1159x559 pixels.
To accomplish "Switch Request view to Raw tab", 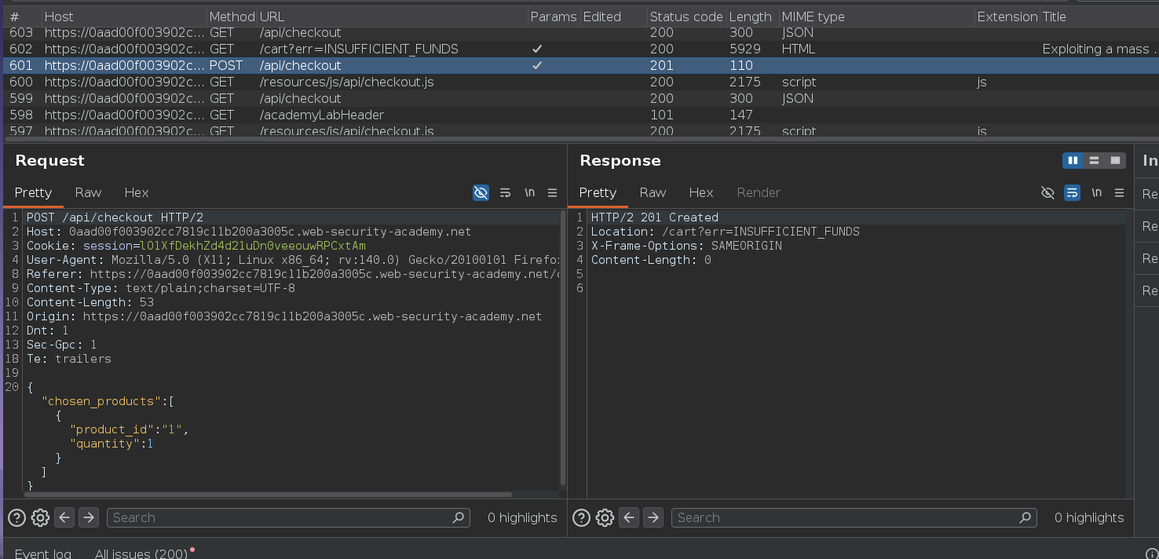I will tap(88, 192).
